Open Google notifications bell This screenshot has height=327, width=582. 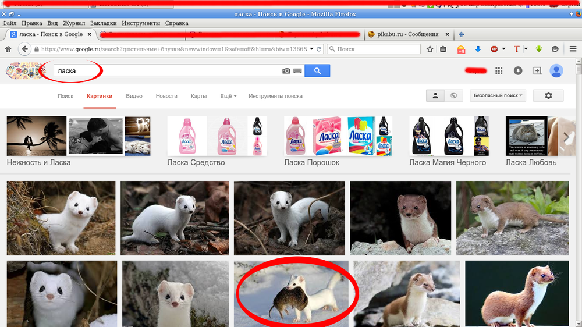[x=518, y=71]
